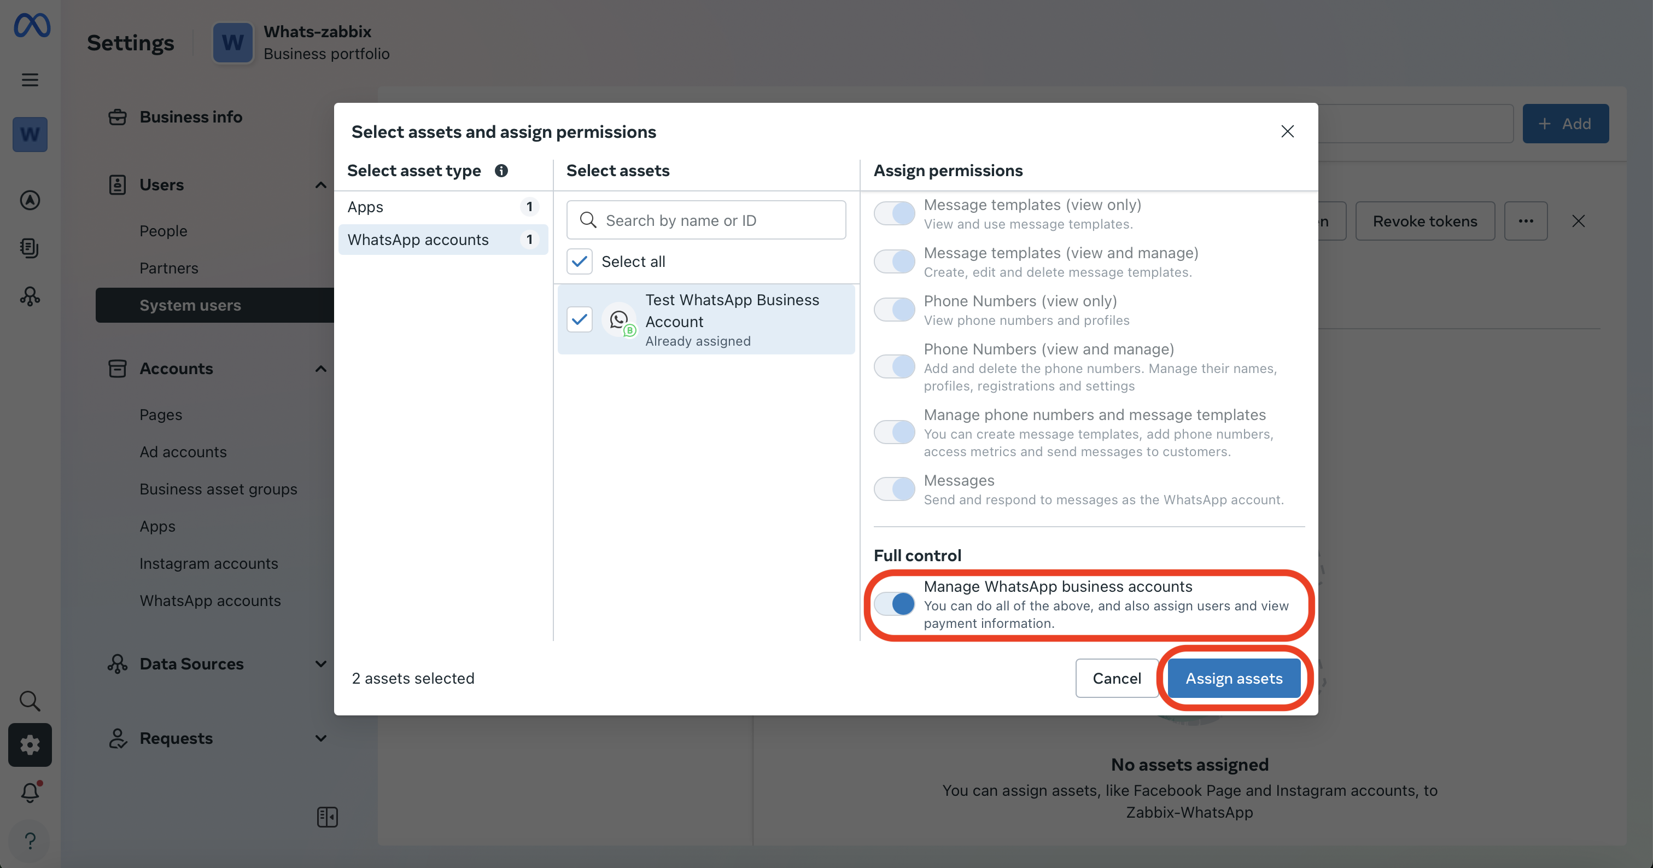Toggle the Messages permission switch
Image resolution: width=1653 pixels, height=868 pixels.
[x=895, y=489]
